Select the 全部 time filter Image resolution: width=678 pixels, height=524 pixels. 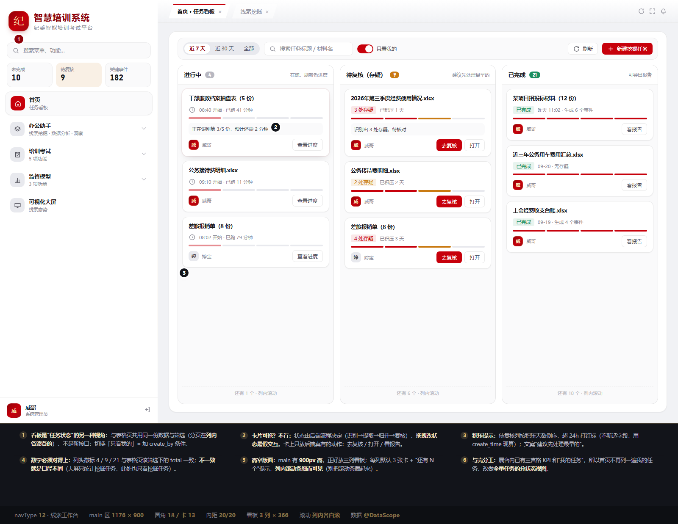(x=249, y=49)
